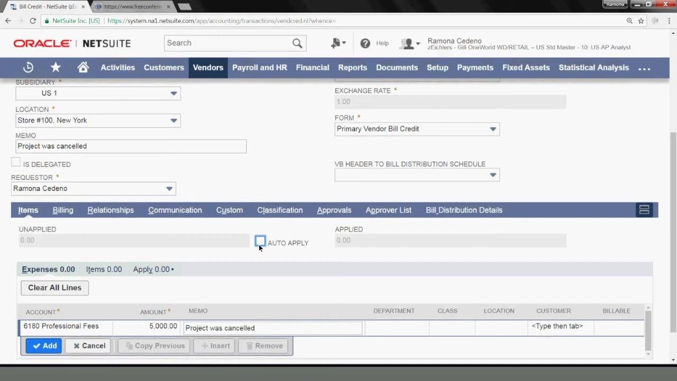The width and height of the screenshot is (677, 381).
Task: Click the browser address bar URL
Action: (222, 21)
